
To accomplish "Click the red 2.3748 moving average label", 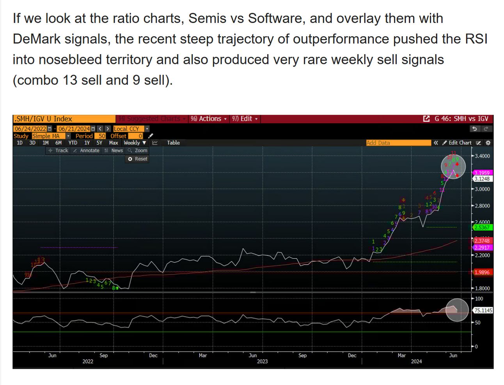I will pyautogui.click(x=482, y=241).
